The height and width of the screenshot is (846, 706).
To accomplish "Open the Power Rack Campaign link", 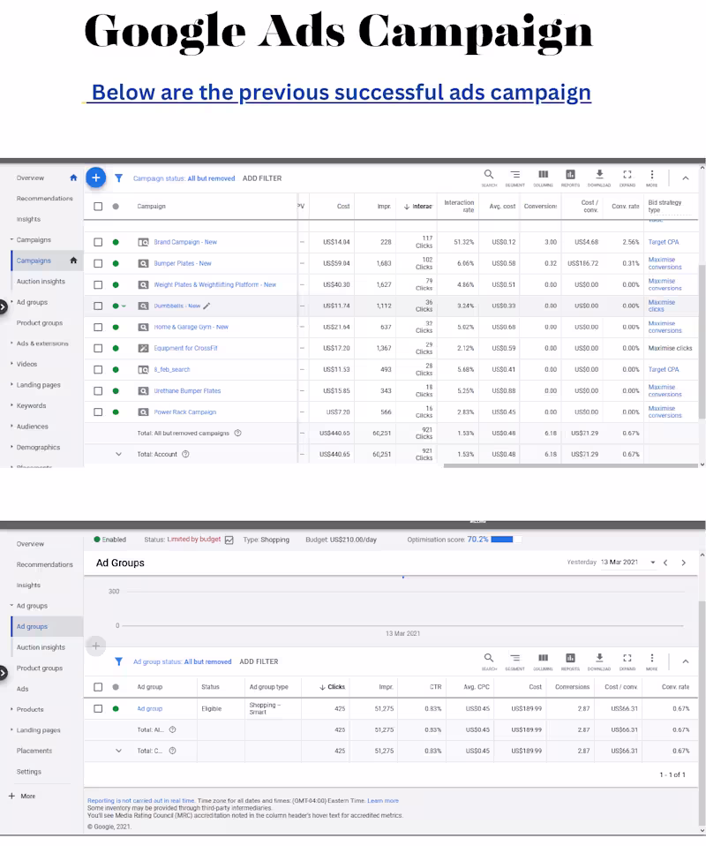I will tap(185, 412).
